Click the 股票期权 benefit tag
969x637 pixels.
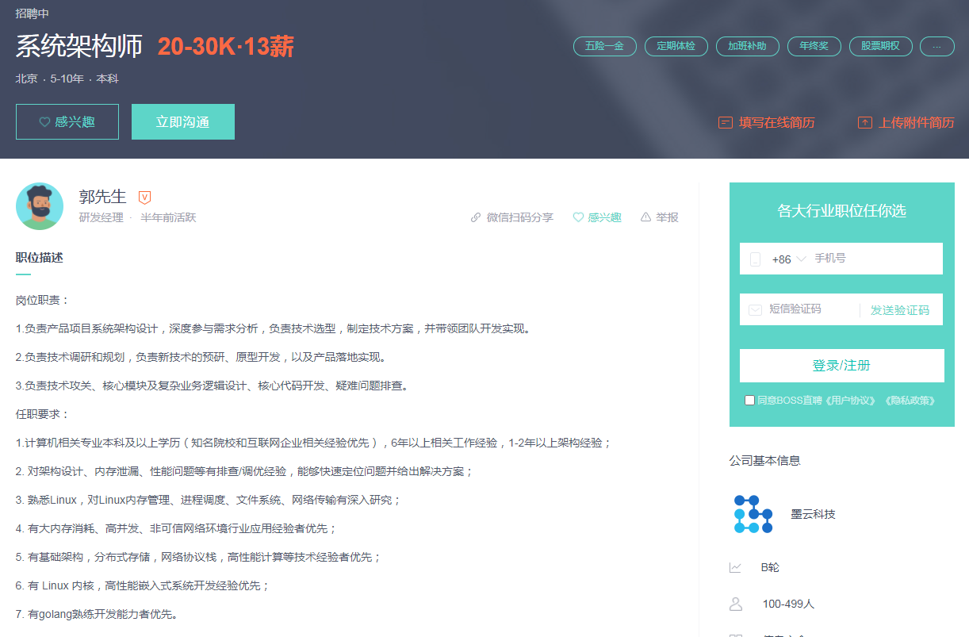pyautogui.click(x=880, y=46)
